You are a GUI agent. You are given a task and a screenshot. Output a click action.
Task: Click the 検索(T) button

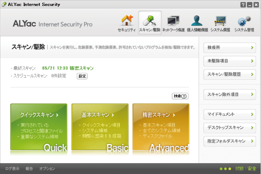pos(180,96)
